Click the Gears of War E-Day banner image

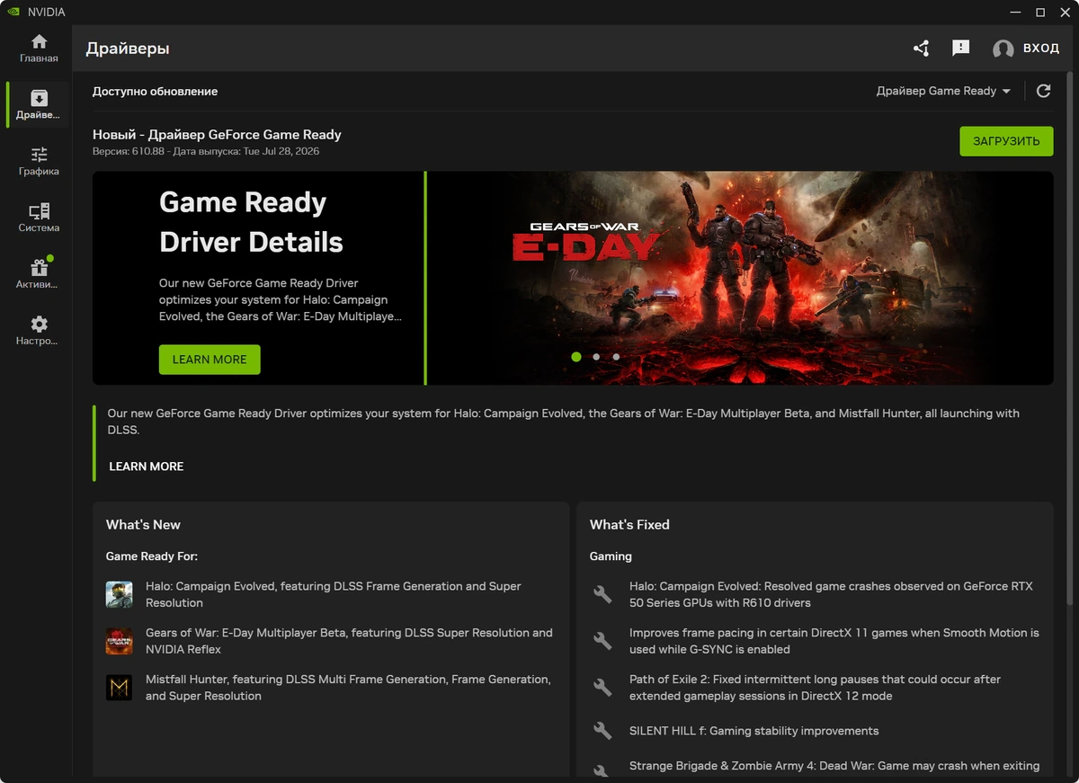(x=740, y=278)
